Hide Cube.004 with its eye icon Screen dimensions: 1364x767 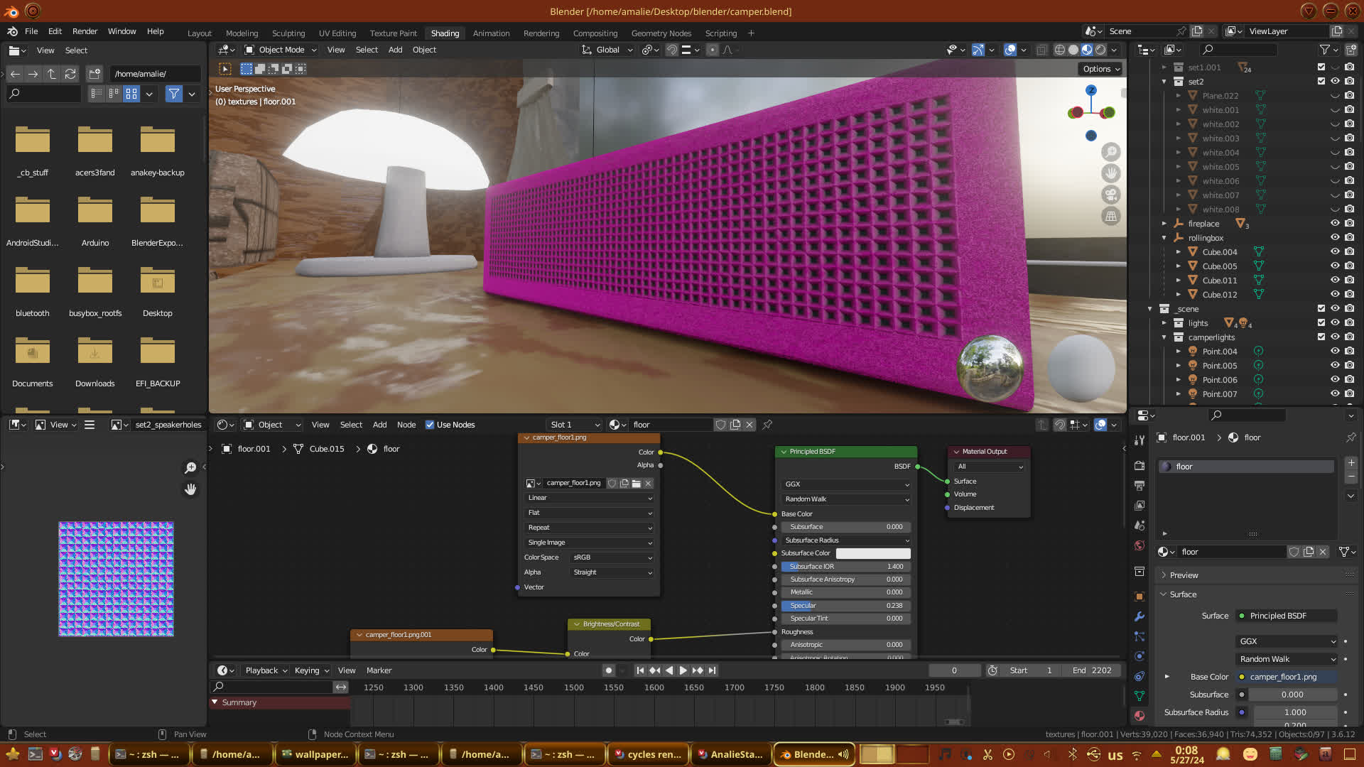point(1335,251)
